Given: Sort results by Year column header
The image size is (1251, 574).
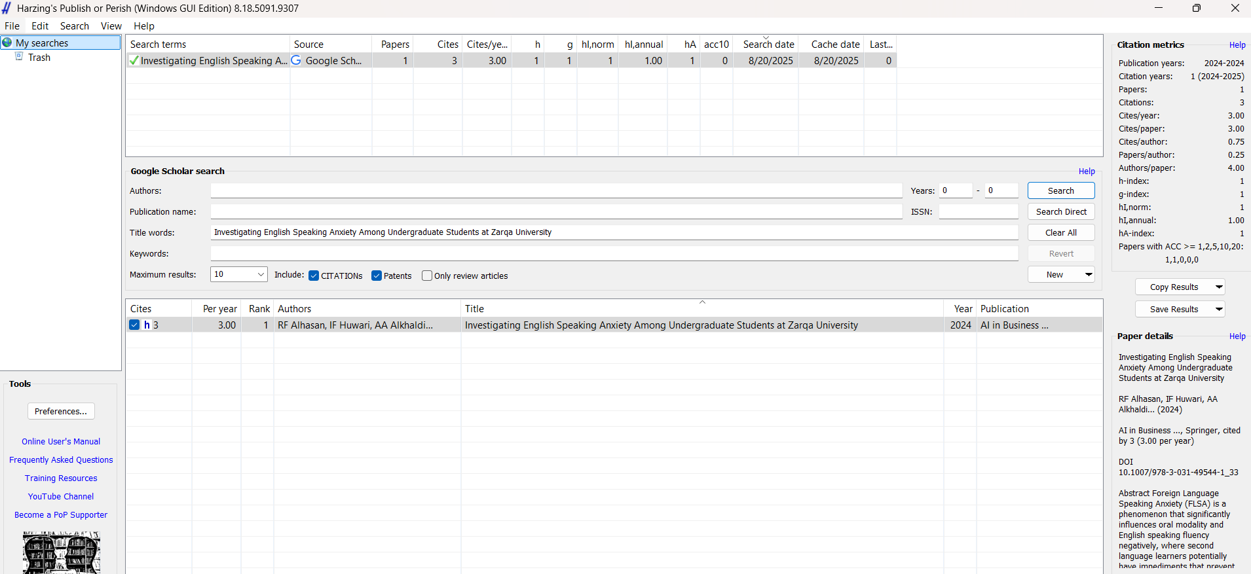Looking at the screenshot, I should pos(960,309).
